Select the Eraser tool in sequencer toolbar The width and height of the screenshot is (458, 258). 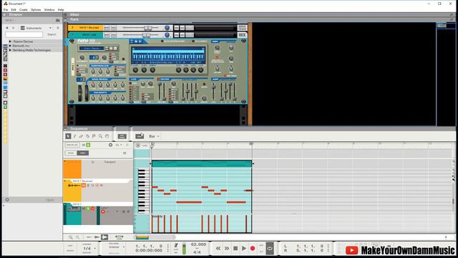click(x=81, y=136)
